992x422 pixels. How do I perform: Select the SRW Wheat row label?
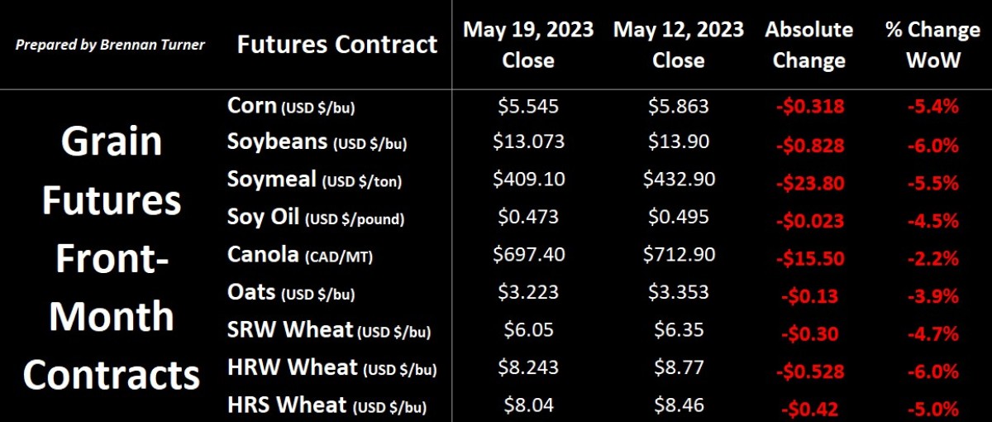click(329, 330)
